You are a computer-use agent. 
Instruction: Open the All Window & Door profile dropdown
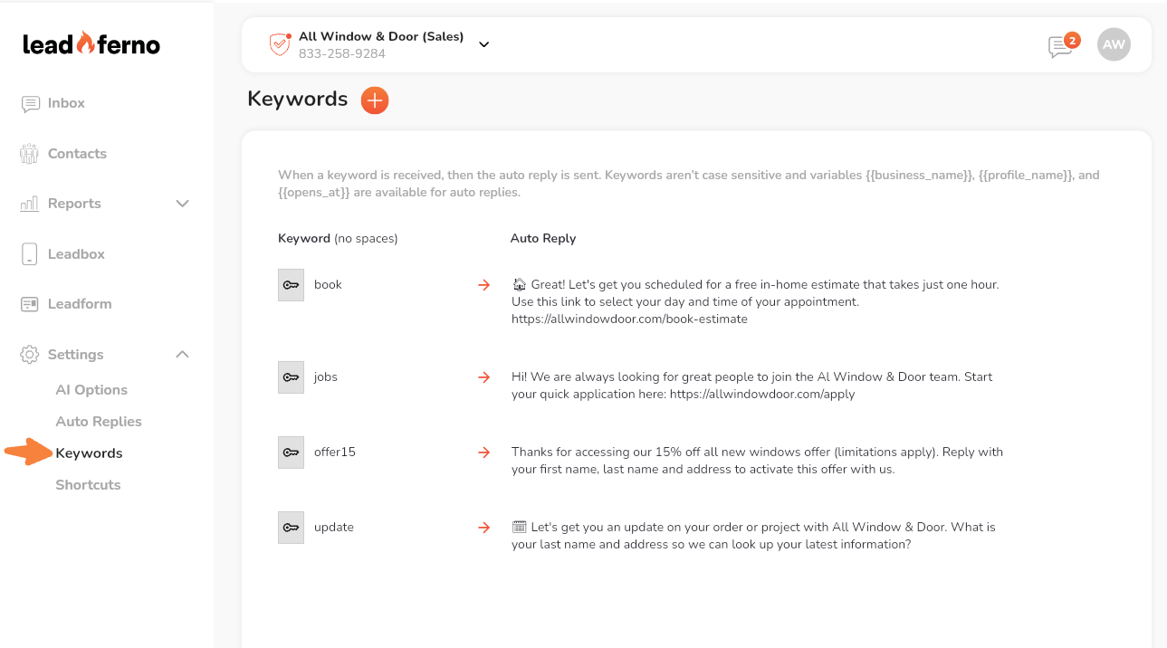[x=483, y=44]
